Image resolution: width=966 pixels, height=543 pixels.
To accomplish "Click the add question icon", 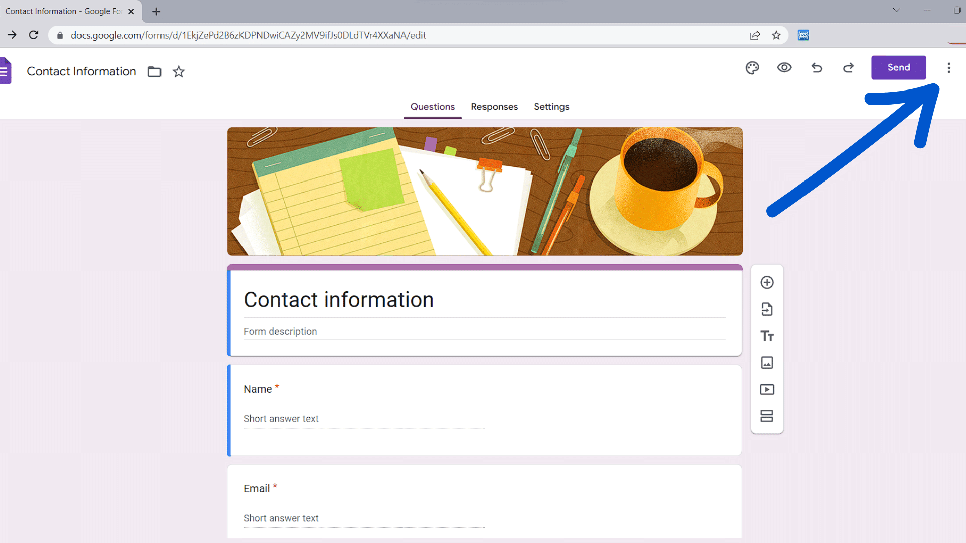I will 766,282.
